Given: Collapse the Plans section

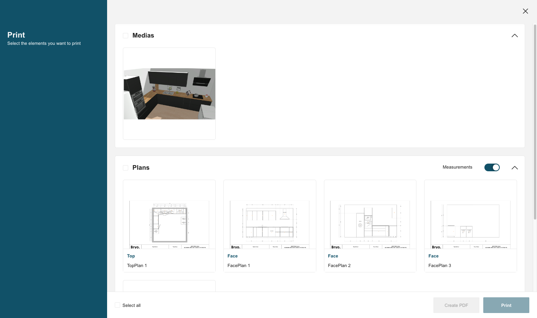Looking at the screenshot, I should (514, 167).
